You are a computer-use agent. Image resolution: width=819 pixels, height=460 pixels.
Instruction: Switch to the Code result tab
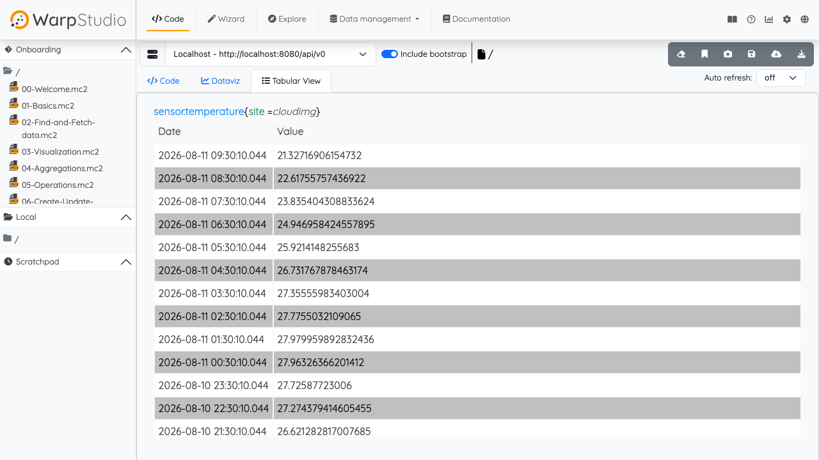(163, 81)
